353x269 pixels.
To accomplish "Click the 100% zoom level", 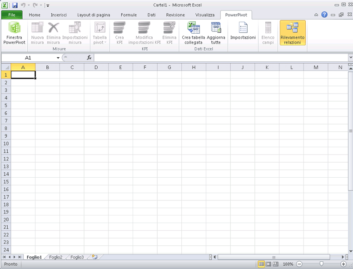I will [288, 264].
